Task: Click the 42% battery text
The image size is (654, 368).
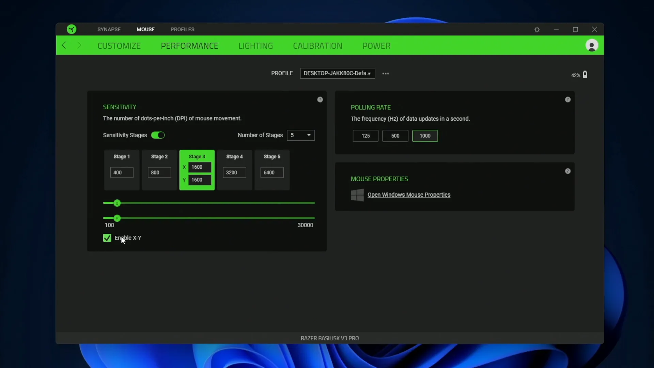Action: pyautogui.click(x=576, y=75)
